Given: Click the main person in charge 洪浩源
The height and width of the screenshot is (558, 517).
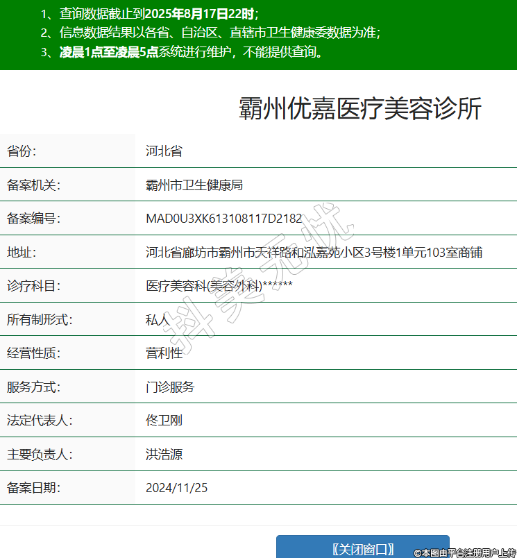Looking at the screenshot, I should point(164,455).
